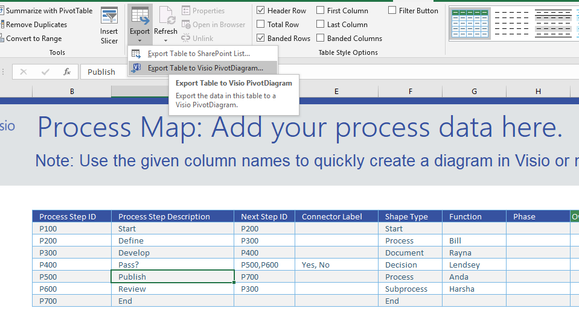Toggle the Filter Button checkbox
The image size is (579, 314).
click(392, 10)
